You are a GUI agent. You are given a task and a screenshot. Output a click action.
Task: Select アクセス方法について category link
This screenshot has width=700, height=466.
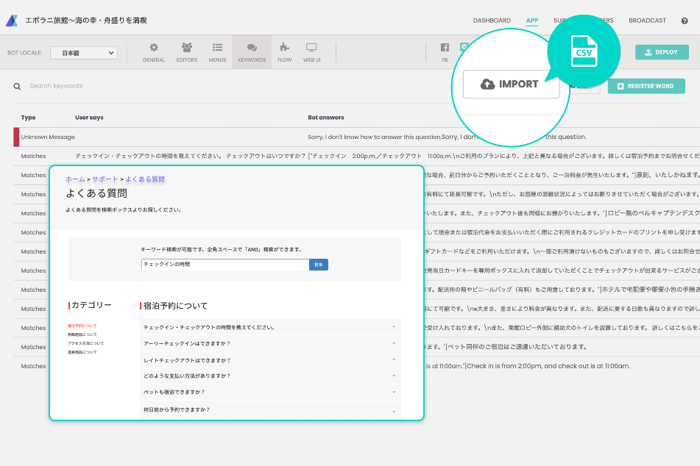point(85,343)
